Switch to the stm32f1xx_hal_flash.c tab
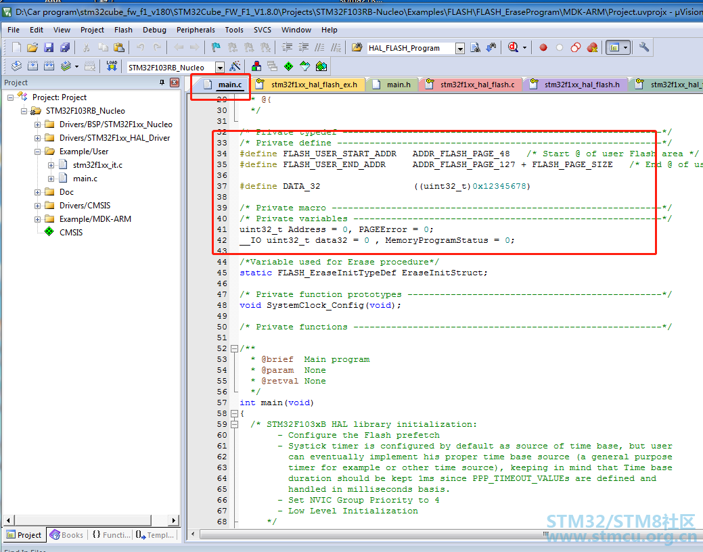This screenshot has width=703, height=552. pos(472,85)
